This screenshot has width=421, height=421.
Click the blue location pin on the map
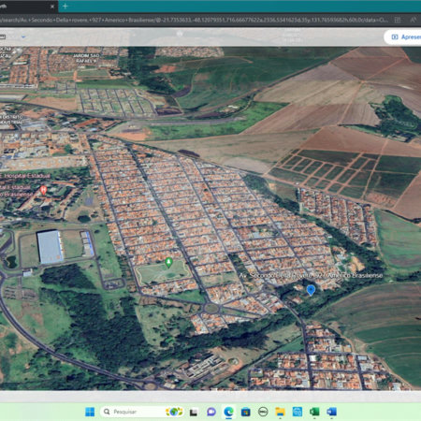[x=311, y=290]
